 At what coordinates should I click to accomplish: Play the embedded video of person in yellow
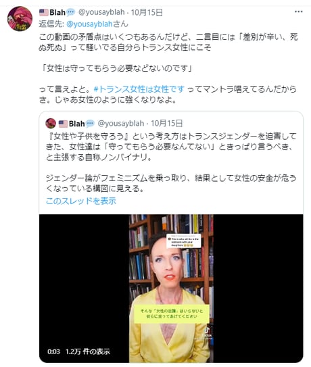tap(171, 289)
